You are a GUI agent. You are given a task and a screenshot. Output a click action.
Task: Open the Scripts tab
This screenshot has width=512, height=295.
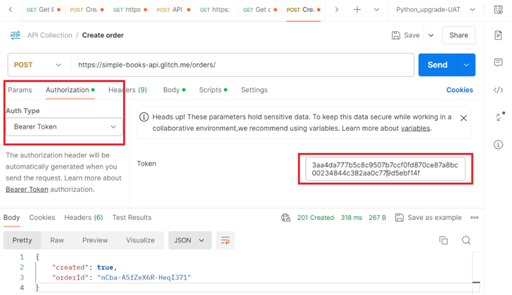[210, 90]
